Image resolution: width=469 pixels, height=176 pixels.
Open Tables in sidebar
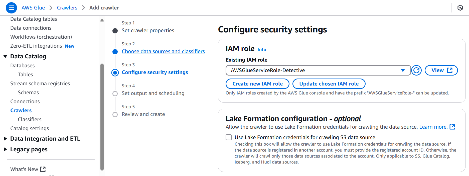click(25, 75)
